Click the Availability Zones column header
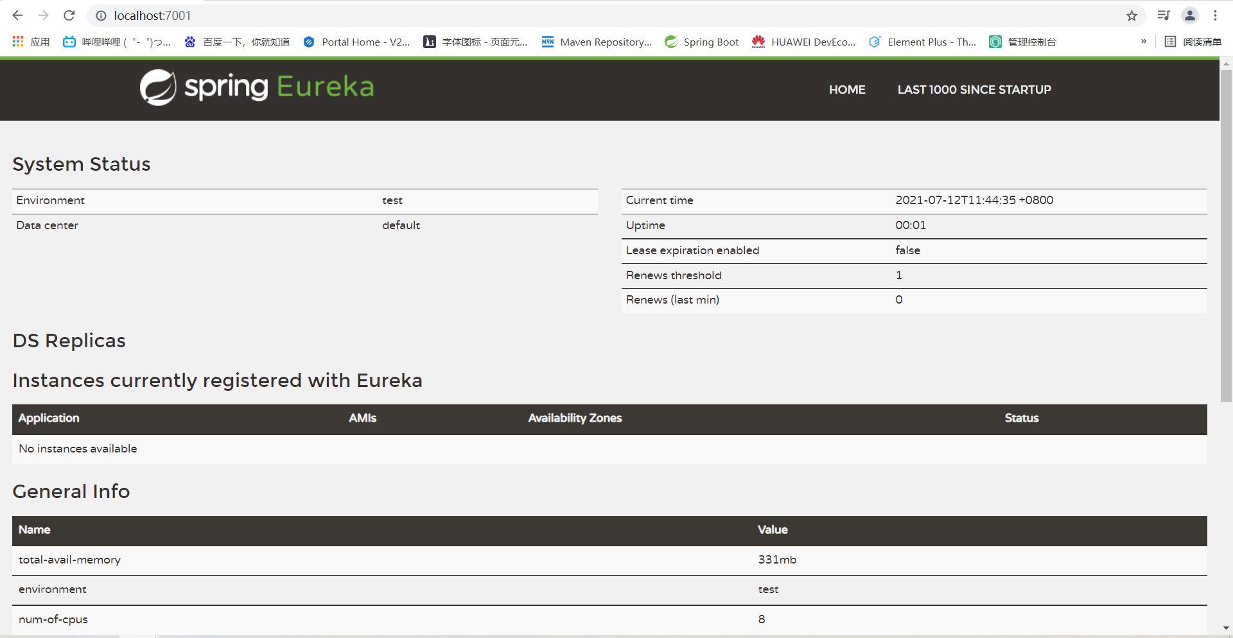The height and width of the screenshot is (638, 1233). [x=575, y=418]
